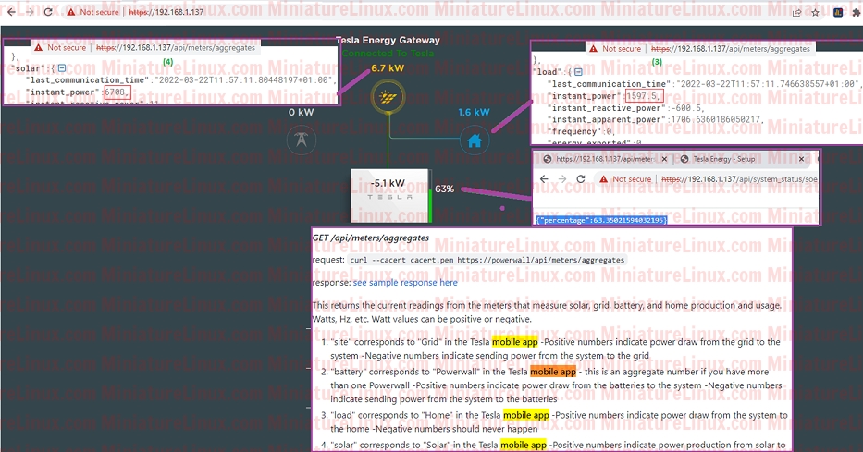Click the blue home icon in the power flow
863x452 pixels.
pos(475,140)
